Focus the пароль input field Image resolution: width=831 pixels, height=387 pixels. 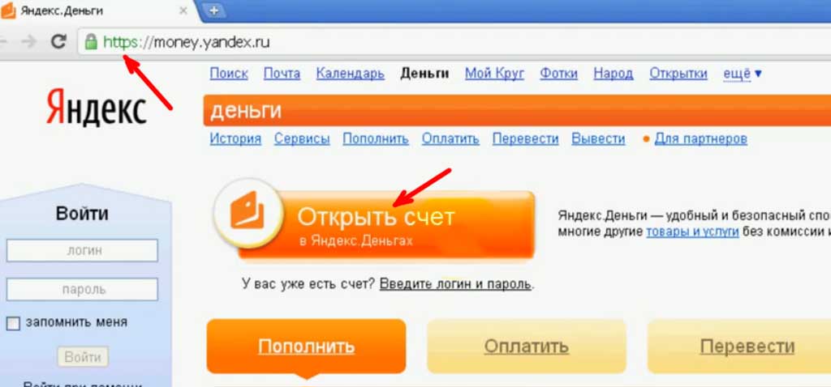(82, 290)
